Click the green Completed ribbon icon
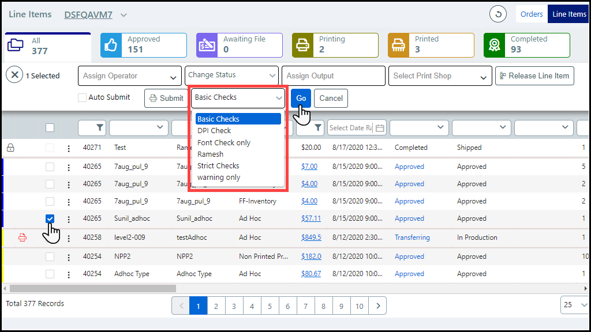Viewport: 591px width, 332px height. pyautogui.click(x=495, y=45)
